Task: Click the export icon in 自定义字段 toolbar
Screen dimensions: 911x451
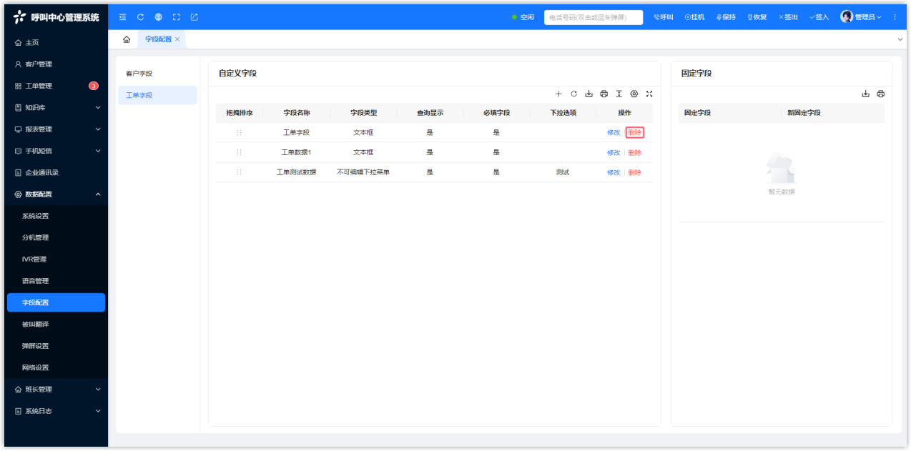Action: [589, 94]
